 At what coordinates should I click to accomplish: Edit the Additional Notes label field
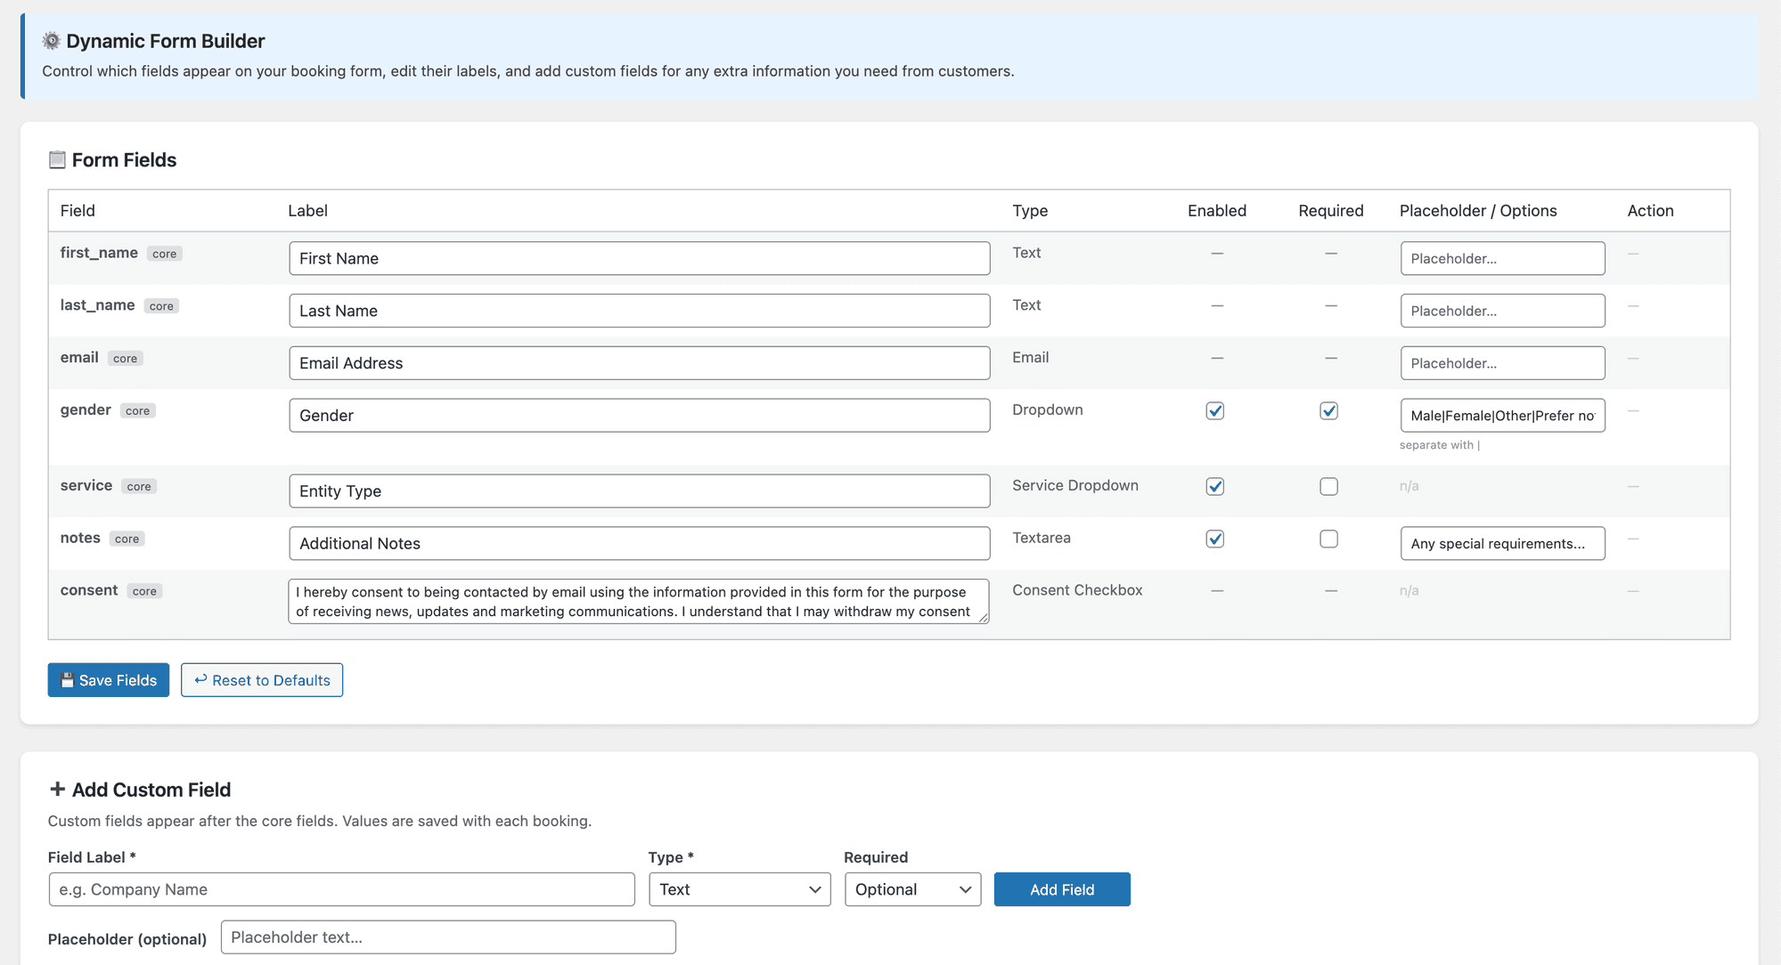coord(640,543)
